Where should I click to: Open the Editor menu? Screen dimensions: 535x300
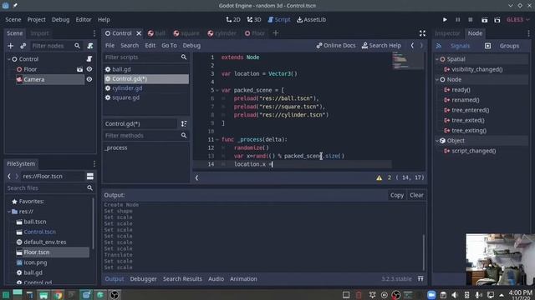click(84, 20)
